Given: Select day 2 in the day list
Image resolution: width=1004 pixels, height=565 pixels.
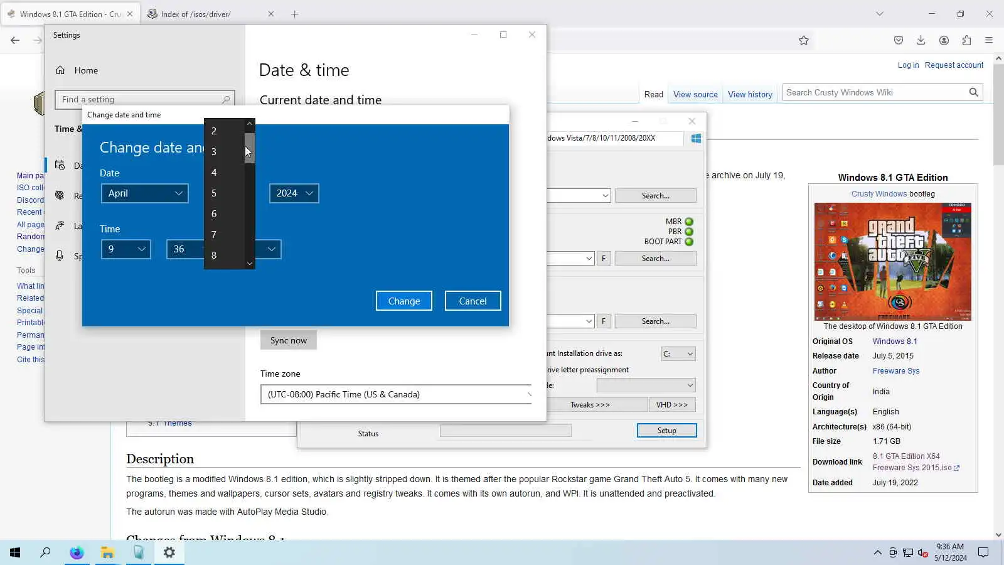Looking at the screenshot, I should pyautogui.click(x=223, y=131).
